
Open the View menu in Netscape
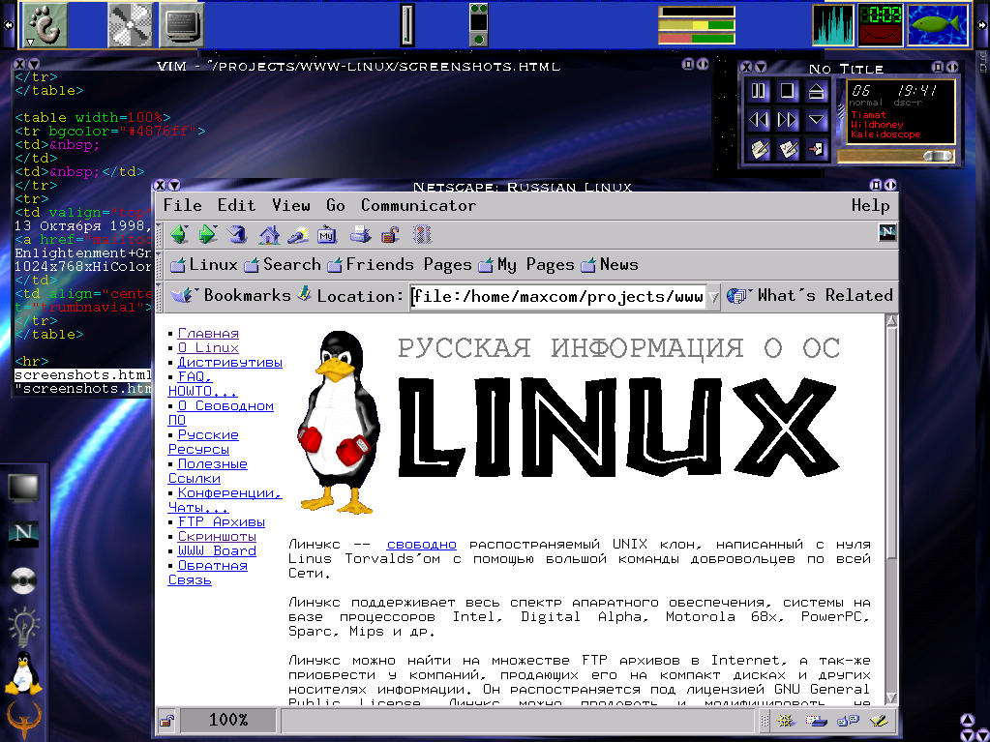[x=291, y=205]
